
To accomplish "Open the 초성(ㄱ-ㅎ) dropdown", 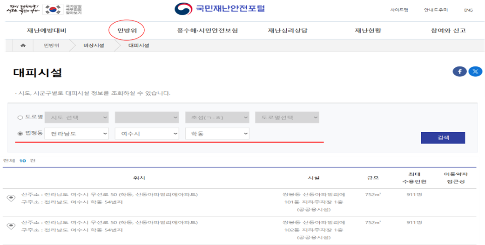I will click(x=217, y=117).
